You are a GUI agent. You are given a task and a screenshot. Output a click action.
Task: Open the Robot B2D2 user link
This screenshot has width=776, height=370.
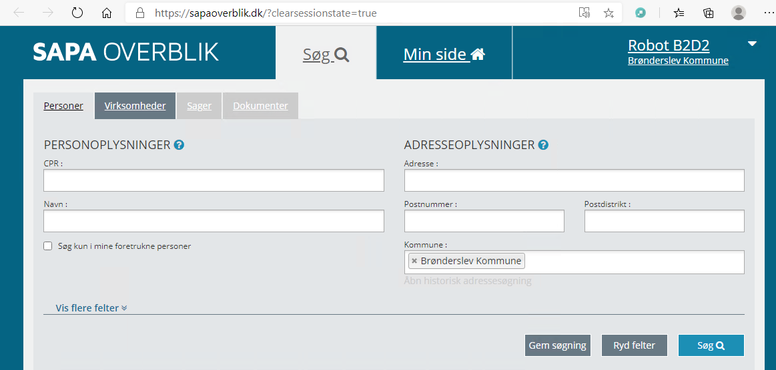click(669, 45)
